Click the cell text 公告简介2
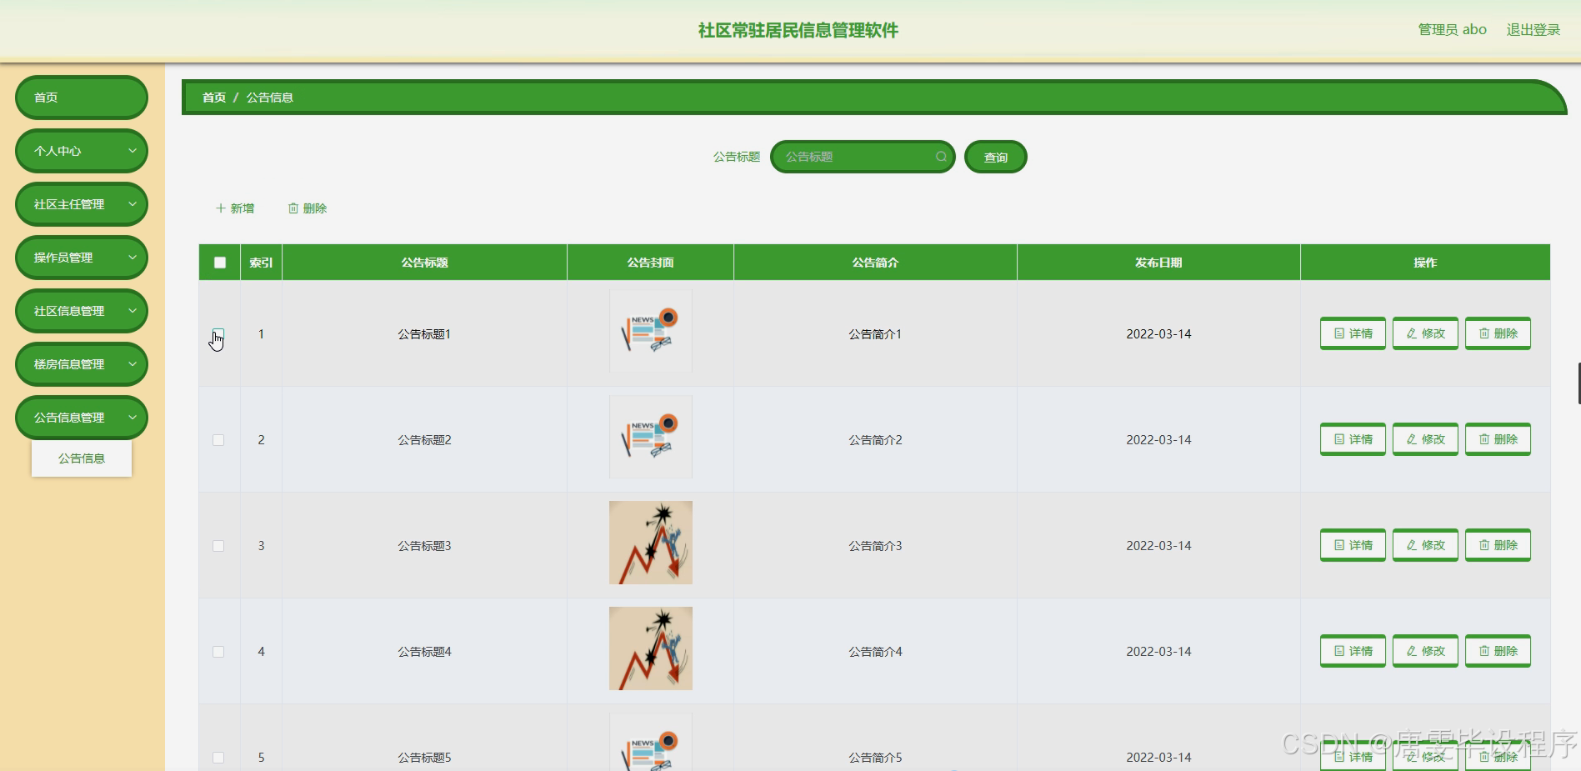This screenshot has width=1581, height=771. click(875, 440)
